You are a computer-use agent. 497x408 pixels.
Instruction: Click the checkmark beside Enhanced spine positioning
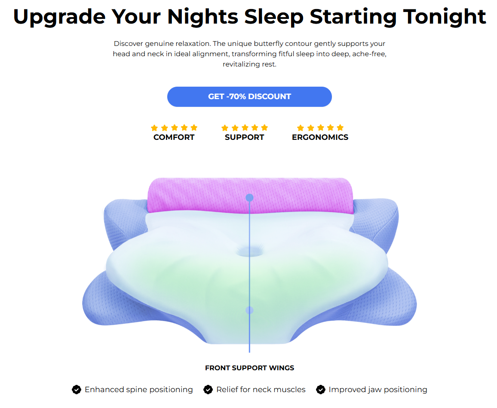click(76, 390)
